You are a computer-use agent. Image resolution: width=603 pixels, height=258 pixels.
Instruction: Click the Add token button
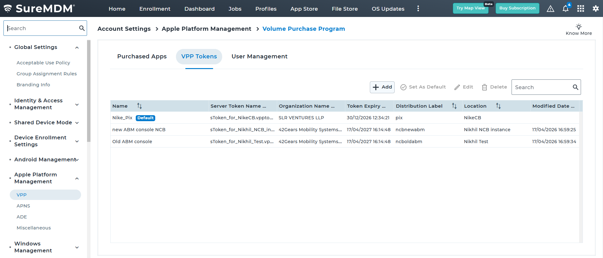(x=382, y=87)
